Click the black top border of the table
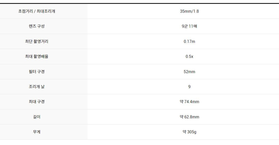279x145 pixels. click(x=139, y=3)
